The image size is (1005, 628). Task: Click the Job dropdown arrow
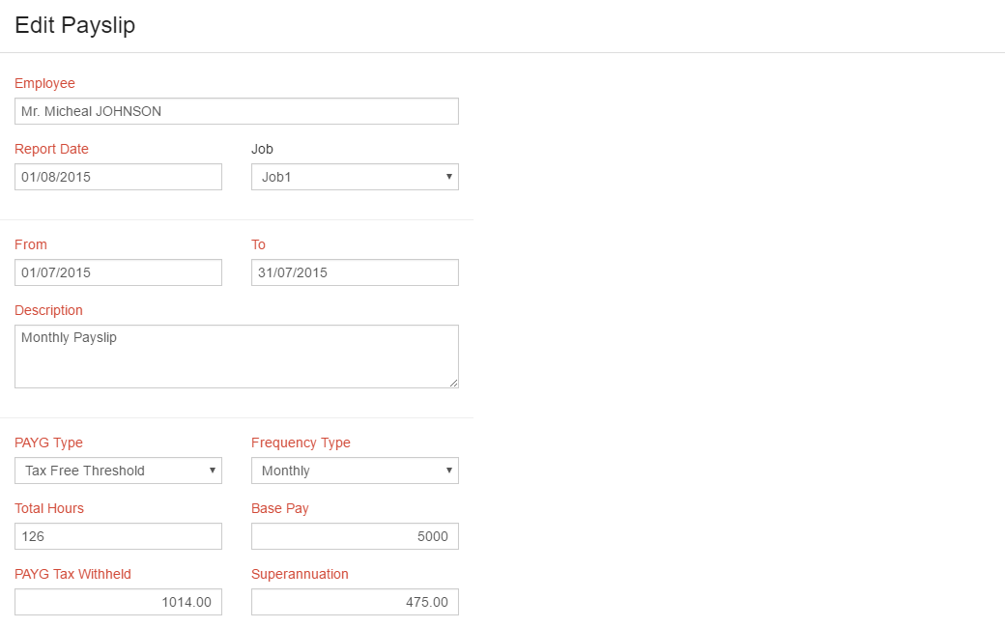448,177
